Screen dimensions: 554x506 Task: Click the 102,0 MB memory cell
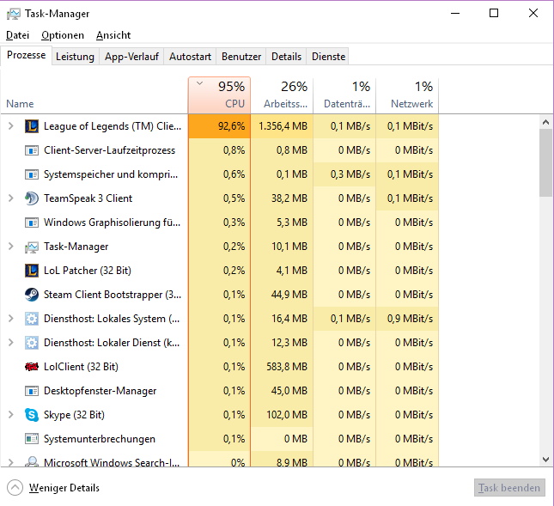click(x=282, y=414)
